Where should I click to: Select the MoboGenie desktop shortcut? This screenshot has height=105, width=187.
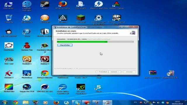pos(27,19)
